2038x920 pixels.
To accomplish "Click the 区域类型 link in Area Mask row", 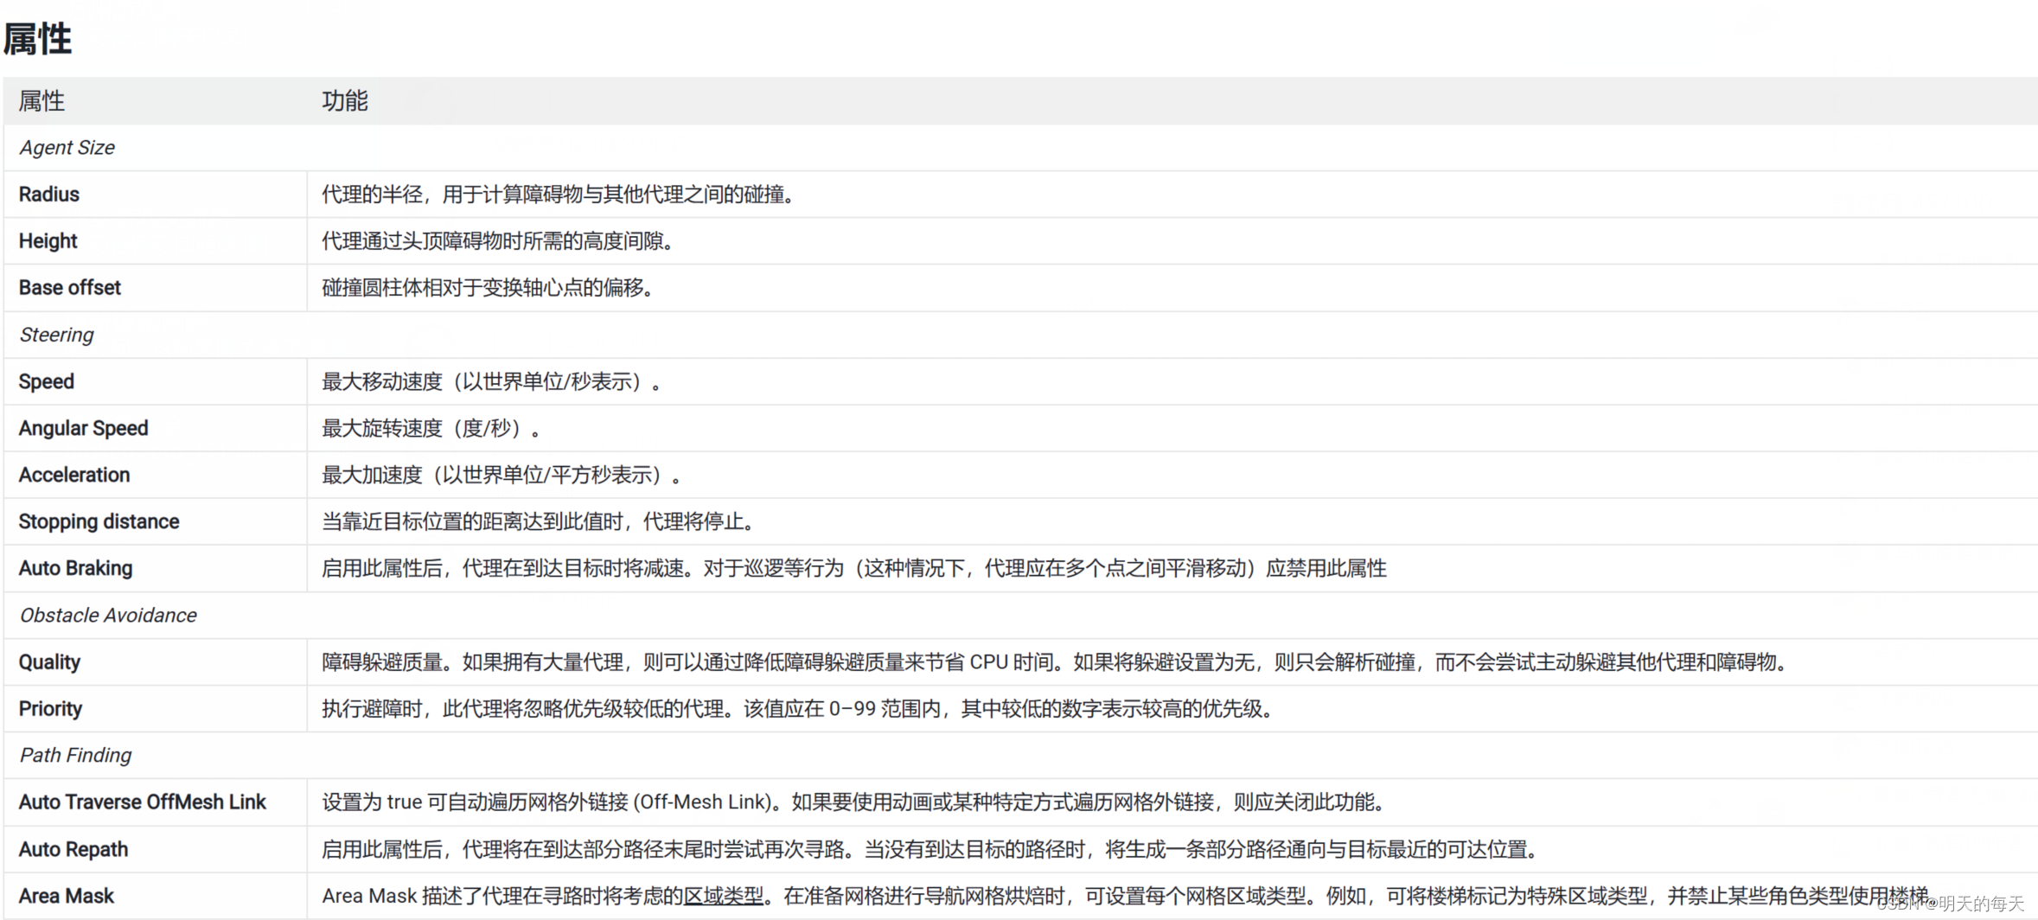I will click(724, 896).
